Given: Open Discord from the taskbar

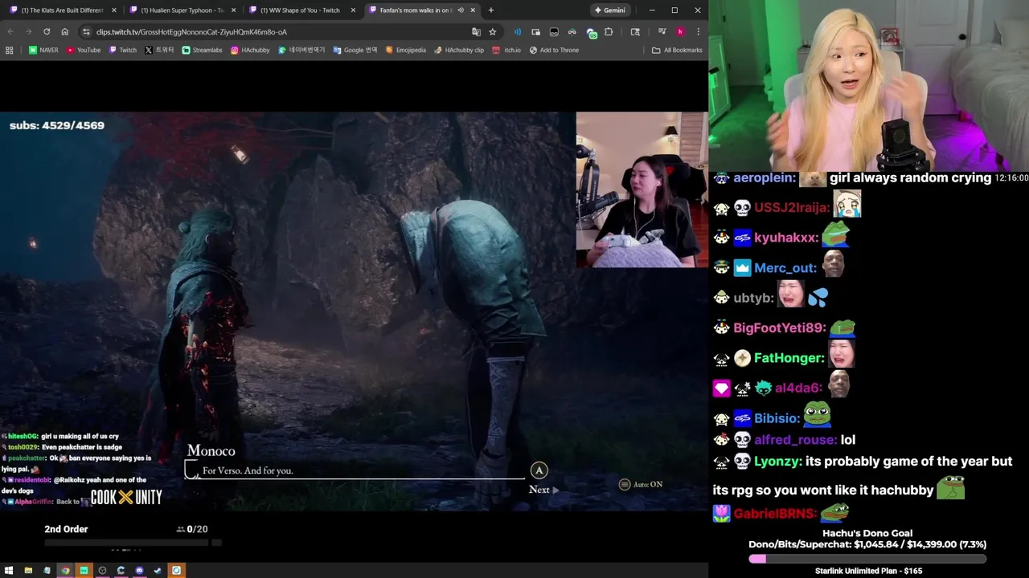Looking at the screenshot, I should [x=139, y=571].
